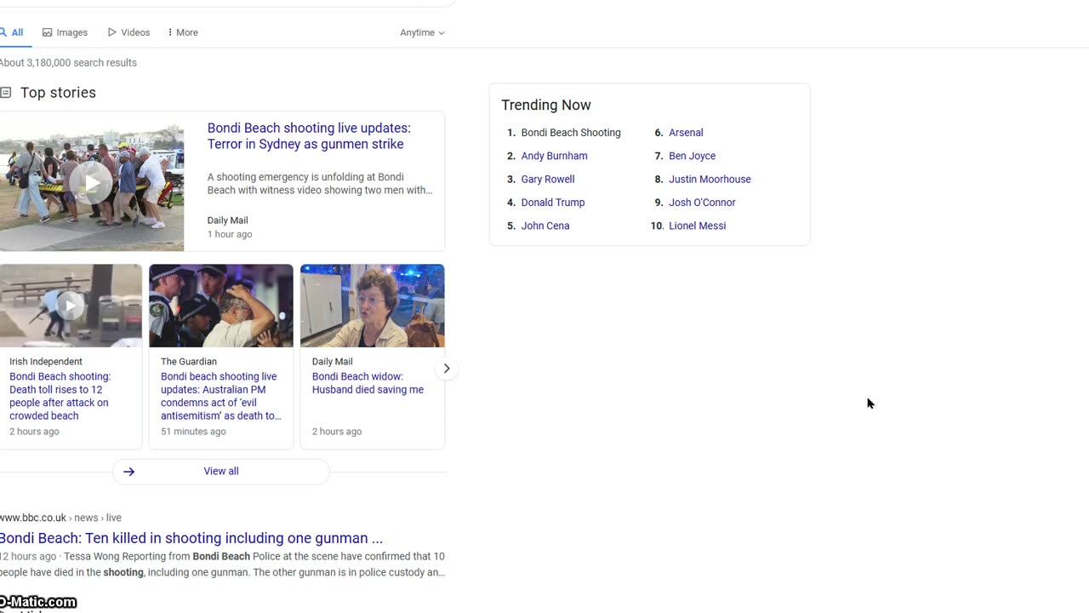Click the View all arrow icon
Screen dimensions: 1089x613
[x=128, y=472]
